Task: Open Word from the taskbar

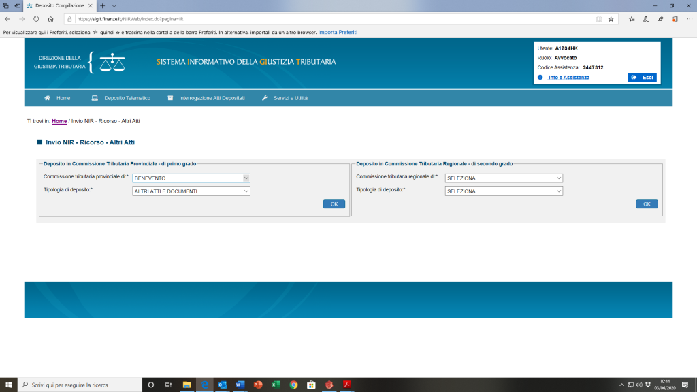Action: coord(240,385)
